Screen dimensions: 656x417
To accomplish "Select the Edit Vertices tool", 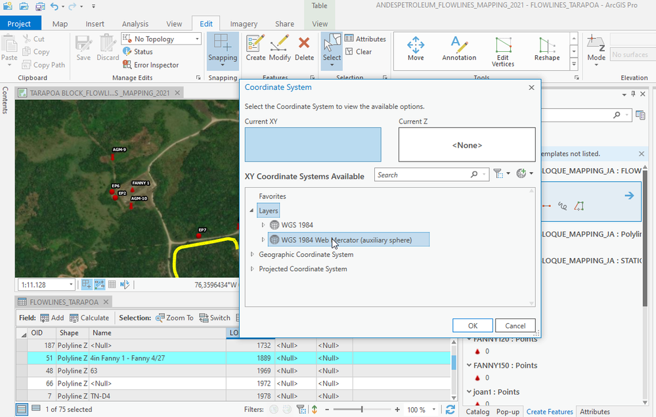I will (503, 50).
